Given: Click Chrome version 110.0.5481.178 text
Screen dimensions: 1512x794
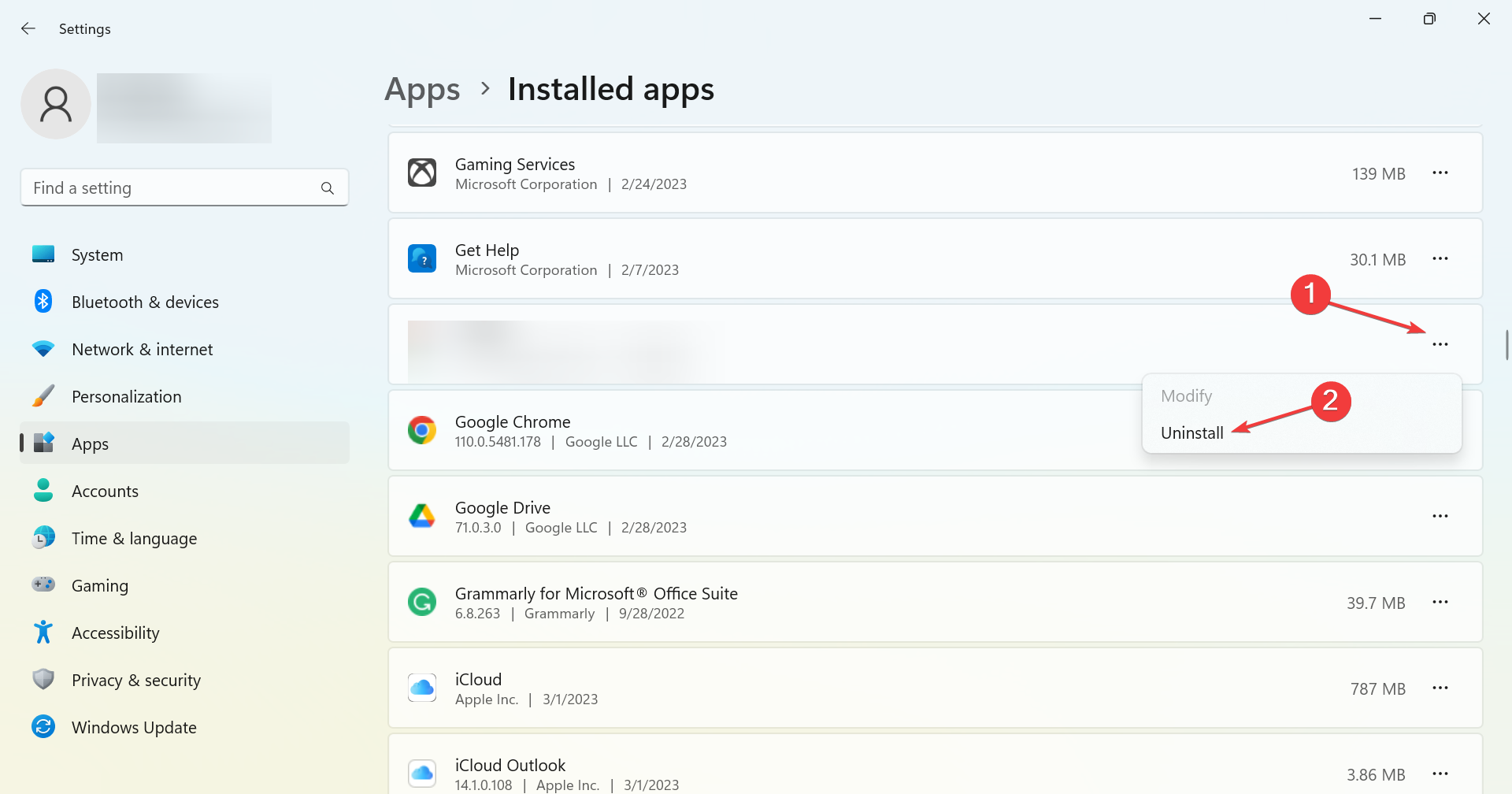Looking at the screenshot, I should 498,442.
